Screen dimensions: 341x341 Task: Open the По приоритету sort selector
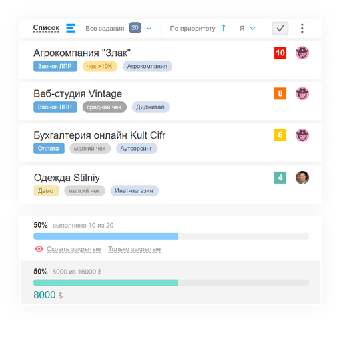(x=192, y=29)
